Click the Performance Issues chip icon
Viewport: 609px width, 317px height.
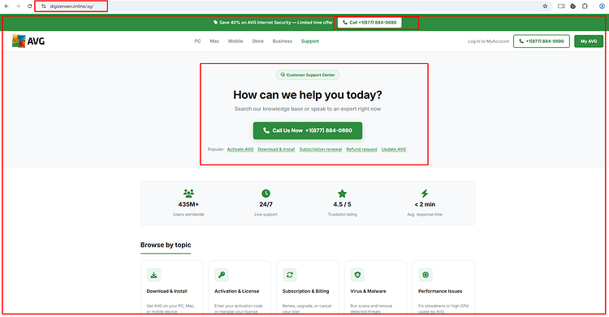pyautogui.click(x=425, y=275)
